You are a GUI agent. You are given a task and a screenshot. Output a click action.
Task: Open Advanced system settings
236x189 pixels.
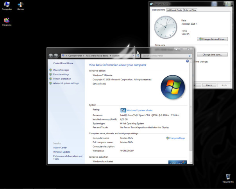[x=66, y=83]
